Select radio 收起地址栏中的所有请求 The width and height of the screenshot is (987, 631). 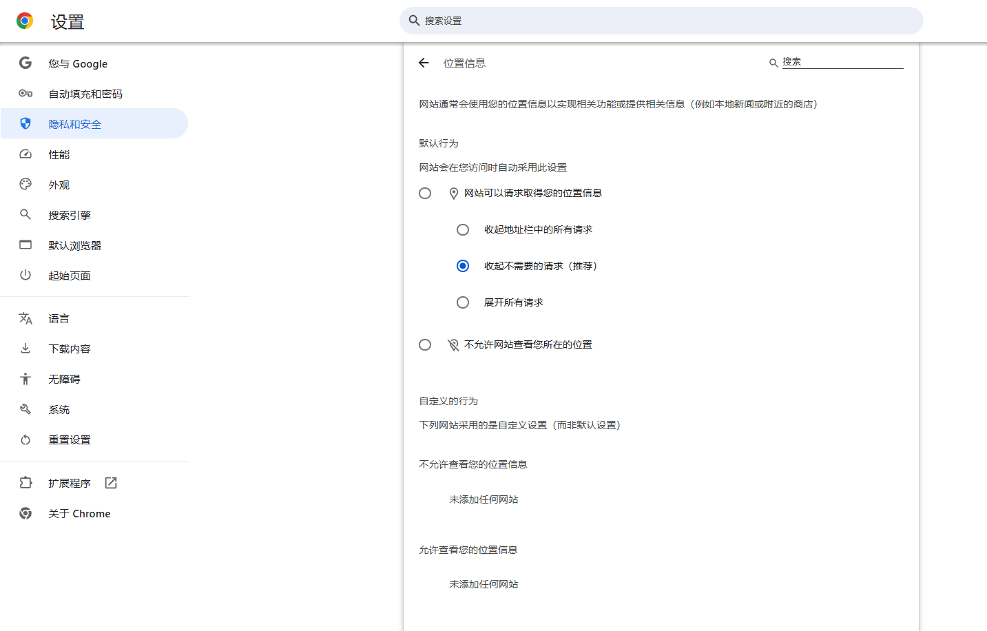click(463, 229)
